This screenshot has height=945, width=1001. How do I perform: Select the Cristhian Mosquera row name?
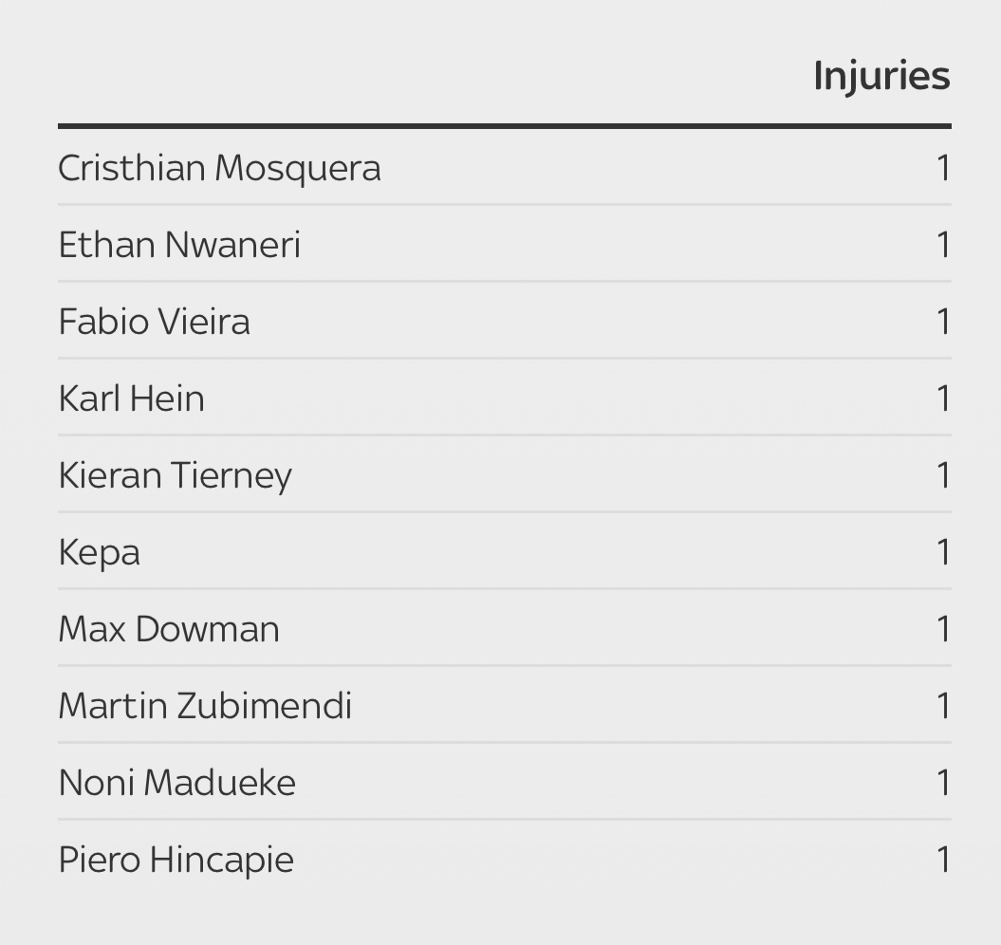(219, 169)
